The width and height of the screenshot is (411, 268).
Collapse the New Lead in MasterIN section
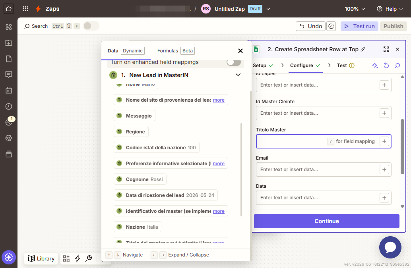238,75
